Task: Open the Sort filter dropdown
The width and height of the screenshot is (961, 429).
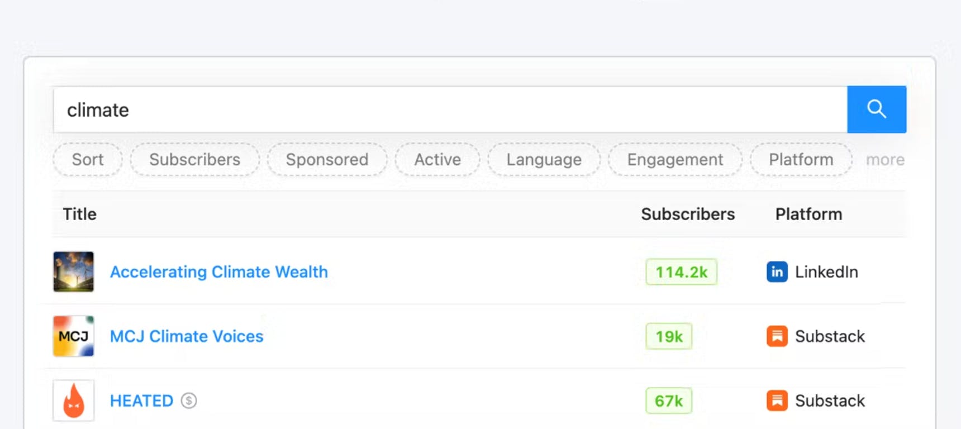Action: click(x=88, y=160)
